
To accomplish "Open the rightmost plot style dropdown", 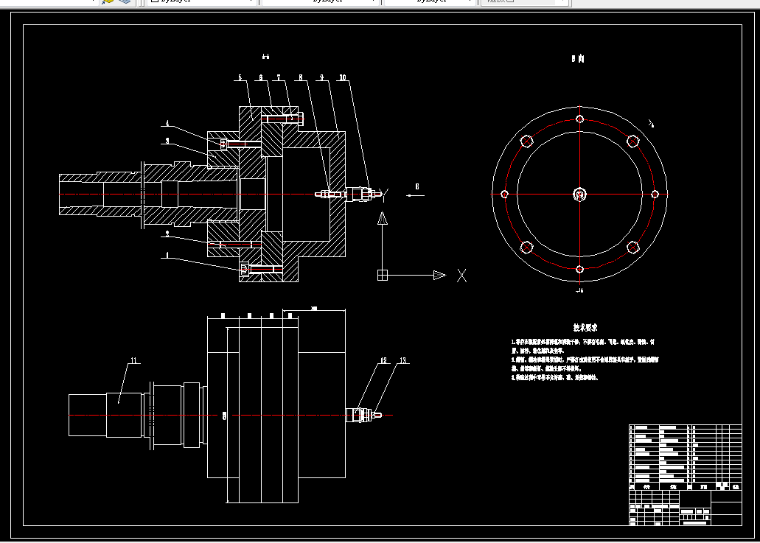I will coord(525,1).
